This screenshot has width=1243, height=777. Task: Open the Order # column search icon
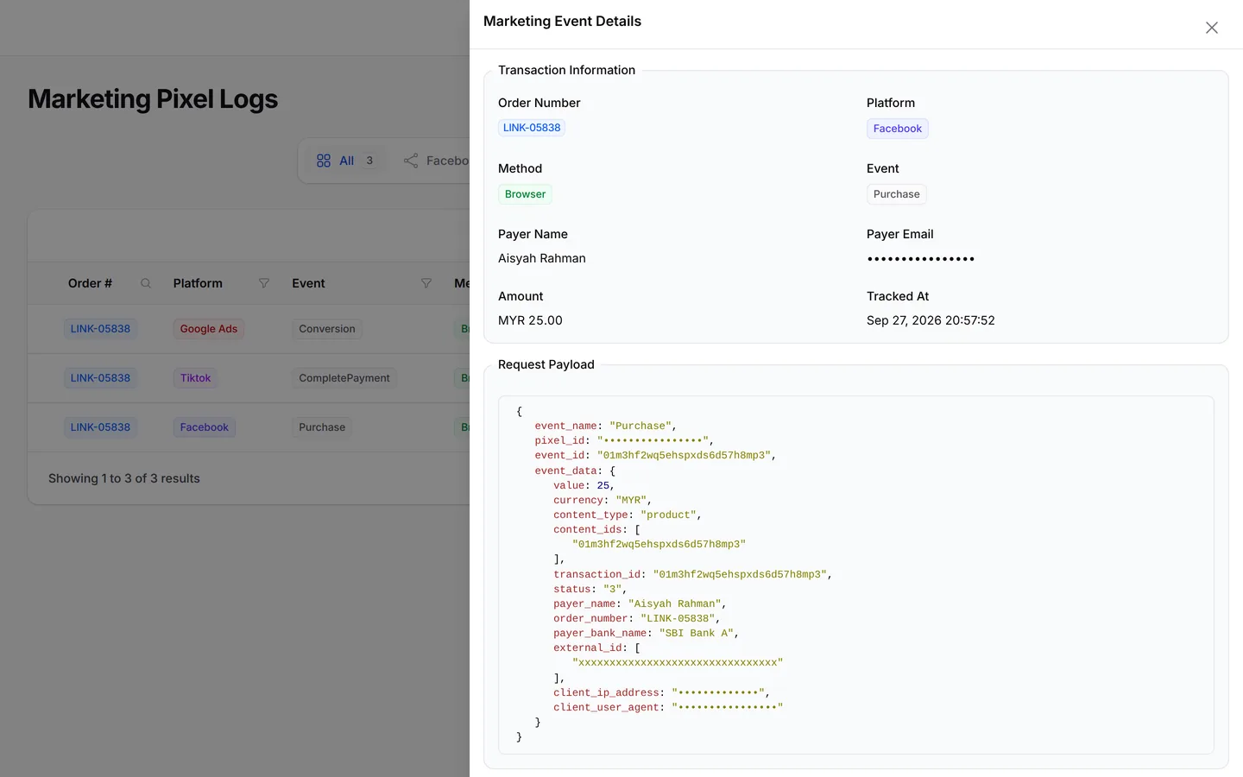[x=146, y=283]
